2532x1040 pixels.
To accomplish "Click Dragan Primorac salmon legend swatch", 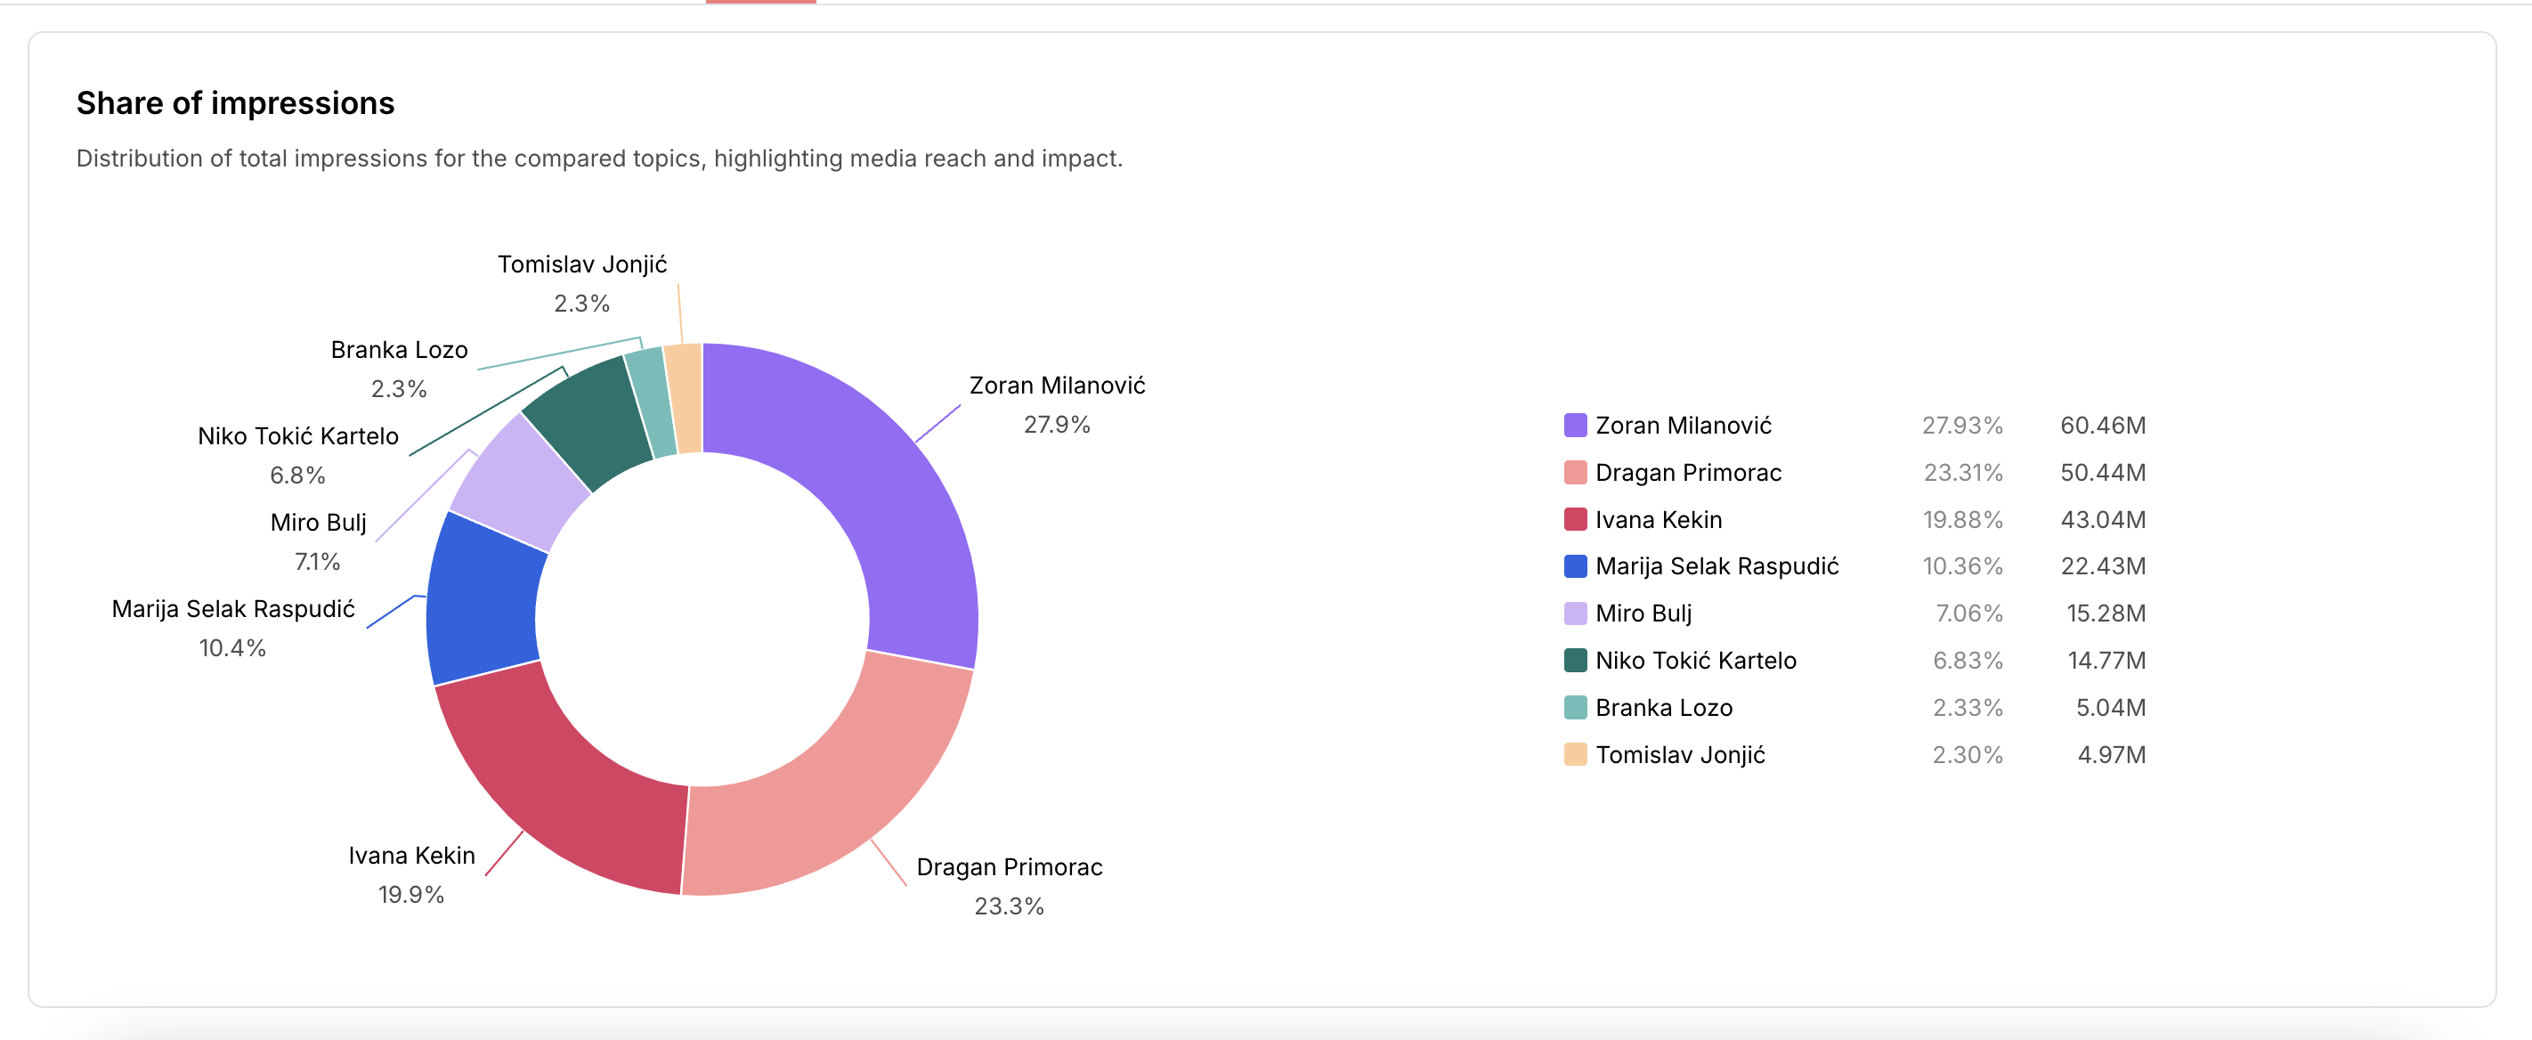I will click(1575, 473).
